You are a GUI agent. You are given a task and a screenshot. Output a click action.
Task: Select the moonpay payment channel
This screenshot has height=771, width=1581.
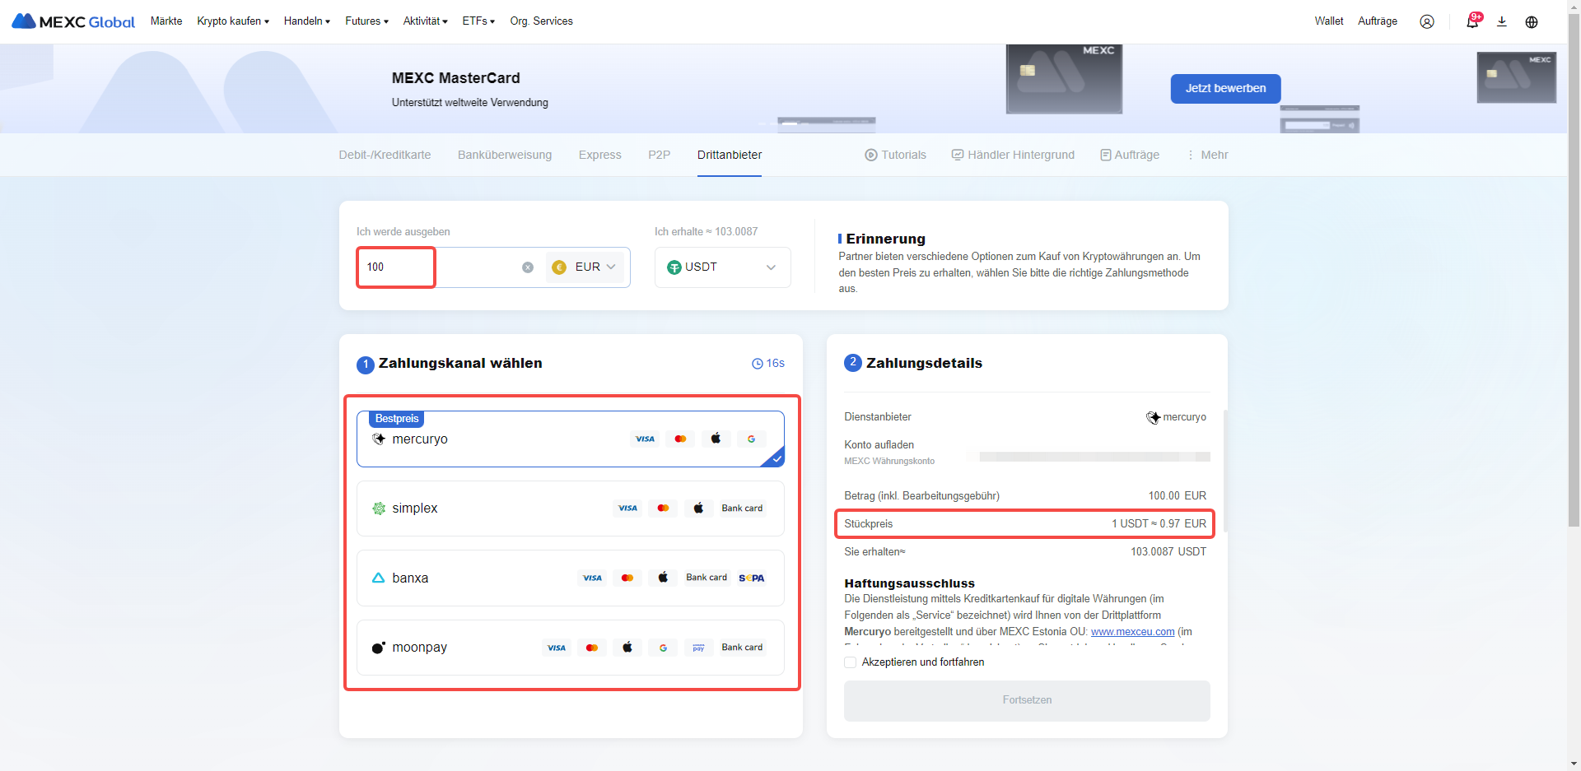coord(570,648)
